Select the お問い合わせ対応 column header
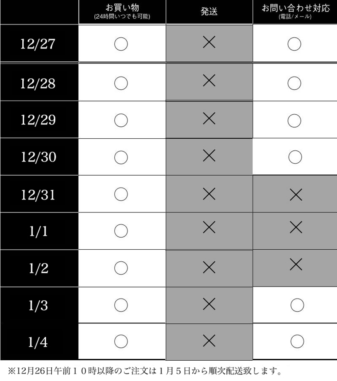 coord(295,12)
